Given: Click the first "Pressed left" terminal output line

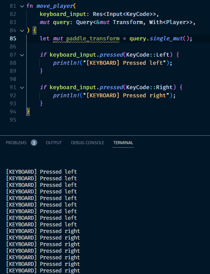Looking at the screenshot, I should pos(41,172).
